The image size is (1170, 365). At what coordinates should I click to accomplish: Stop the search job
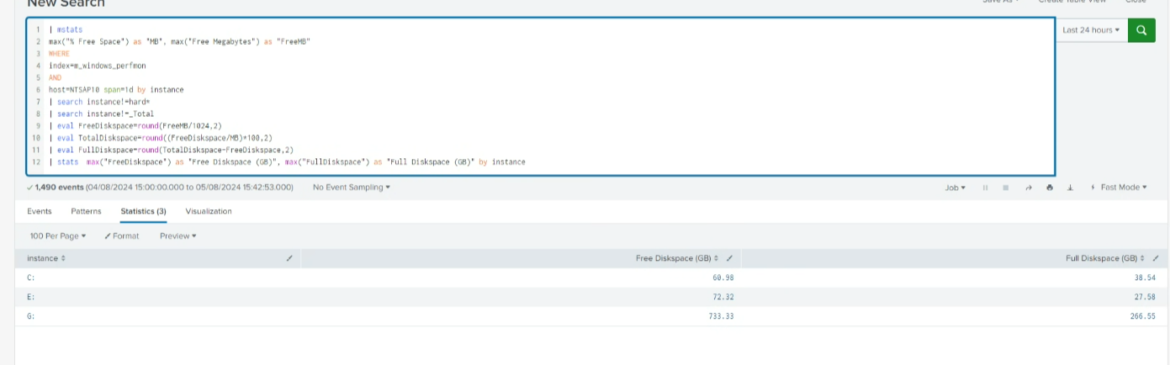point(1006,188)
